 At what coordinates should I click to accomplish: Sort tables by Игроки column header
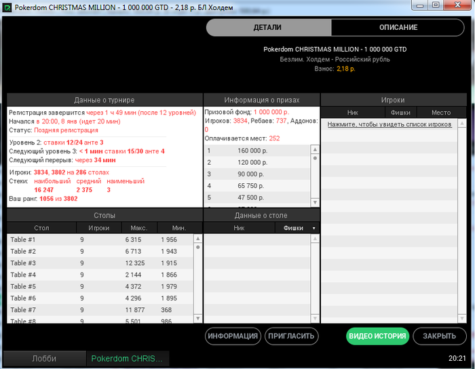tap(99, 228)
